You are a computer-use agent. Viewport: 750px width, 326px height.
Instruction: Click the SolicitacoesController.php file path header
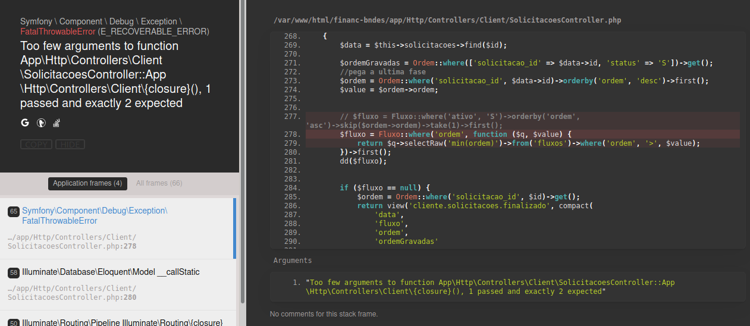coord(447,20)
